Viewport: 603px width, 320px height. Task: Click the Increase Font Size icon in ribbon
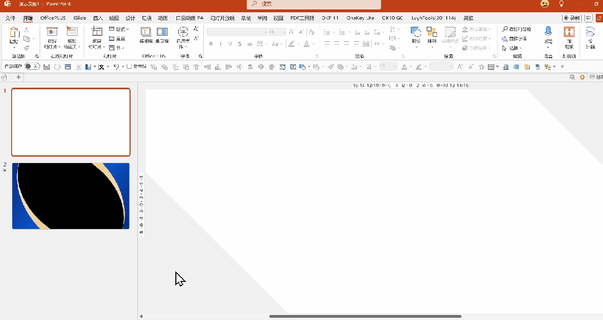291,31
